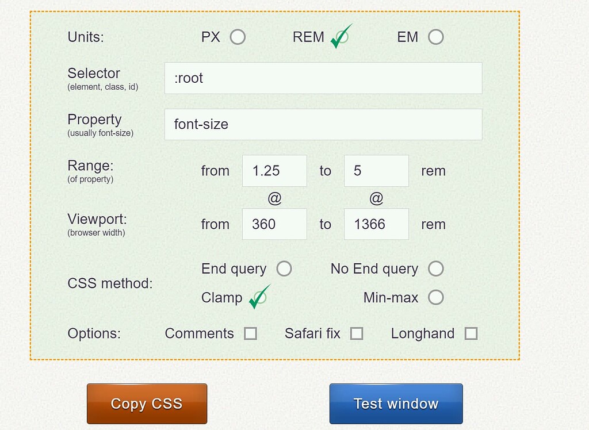Click the :root Selector text field

coord(323,78)
